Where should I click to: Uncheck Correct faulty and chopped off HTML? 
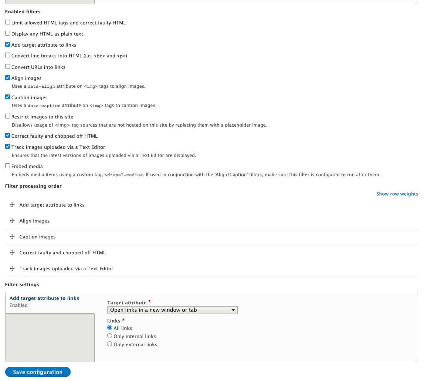click(7, 135)
